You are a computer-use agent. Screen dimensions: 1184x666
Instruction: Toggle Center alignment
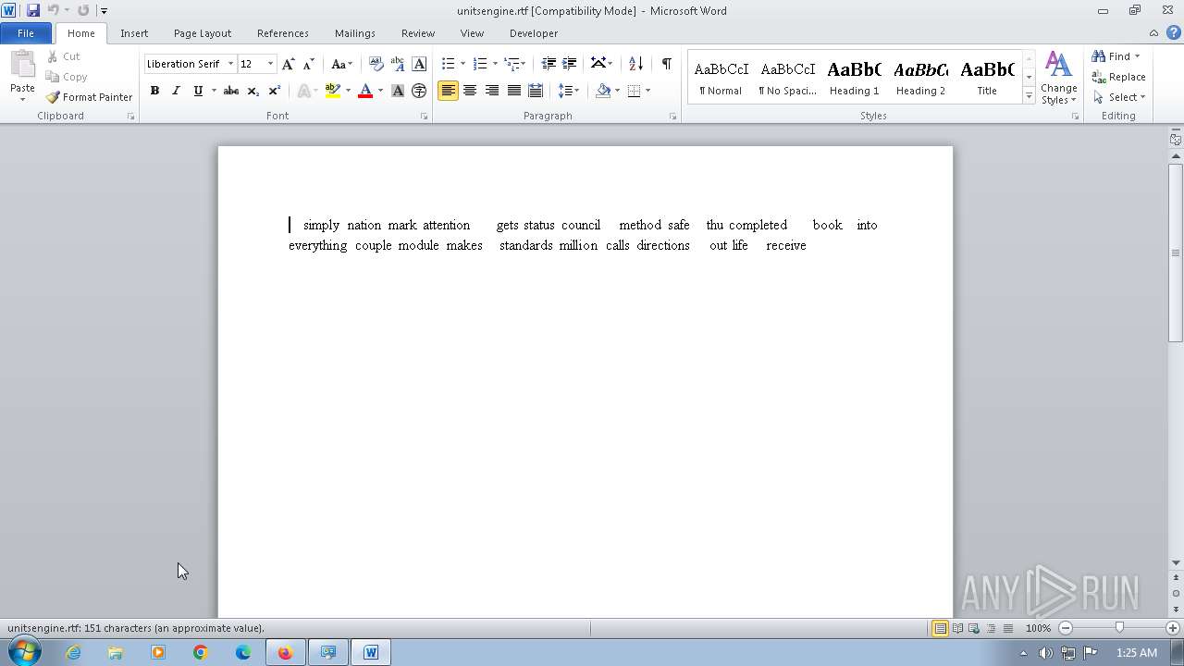[470, 91]
